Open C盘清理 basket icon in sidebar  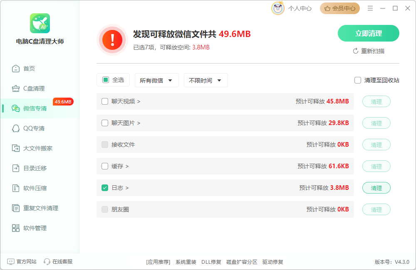click(16, 88)
